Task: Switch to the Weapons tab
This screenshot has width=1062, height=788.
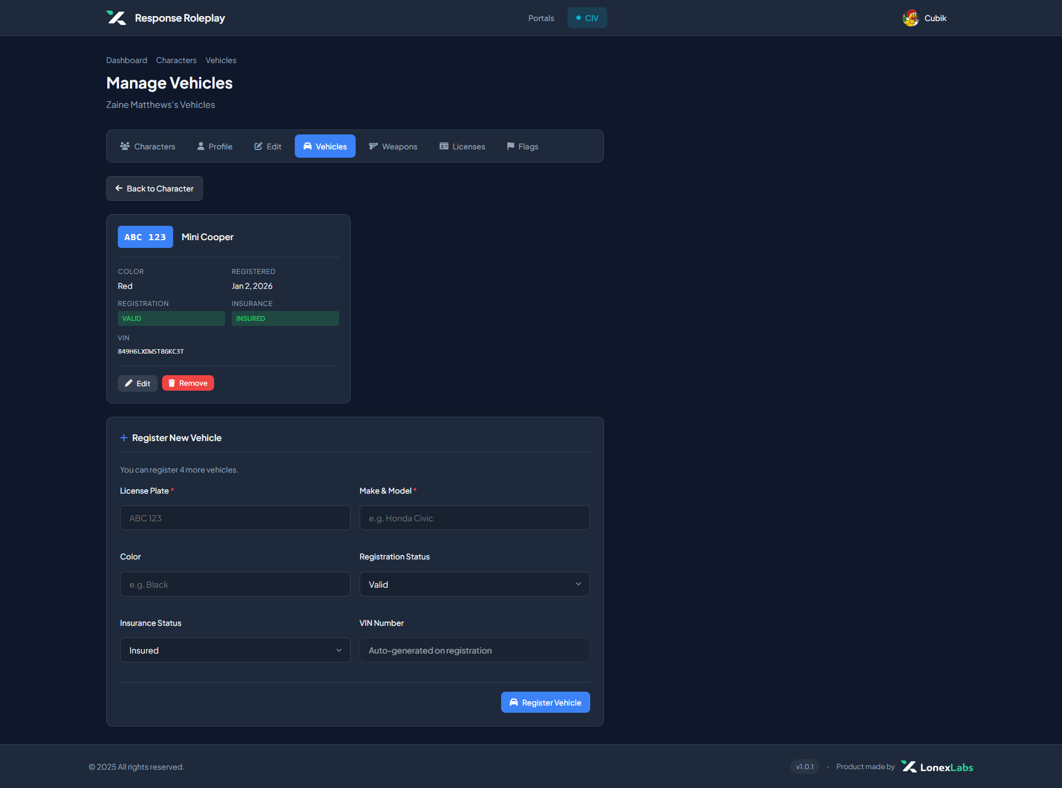Action: click(393, 146)
